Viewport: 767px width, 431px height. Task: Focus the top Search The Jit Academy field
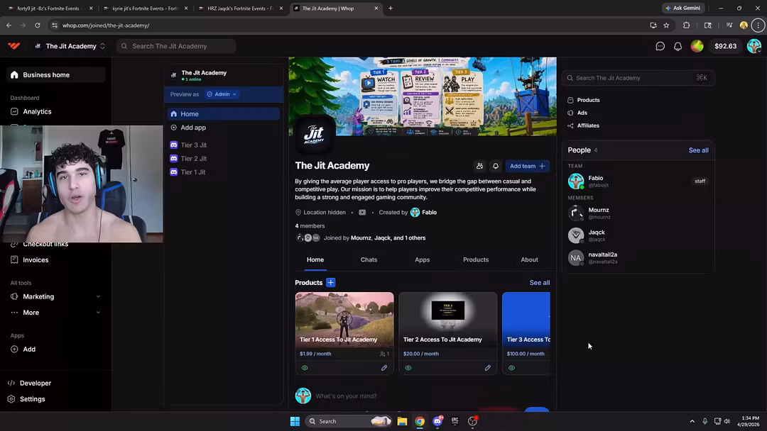point(176,46)
